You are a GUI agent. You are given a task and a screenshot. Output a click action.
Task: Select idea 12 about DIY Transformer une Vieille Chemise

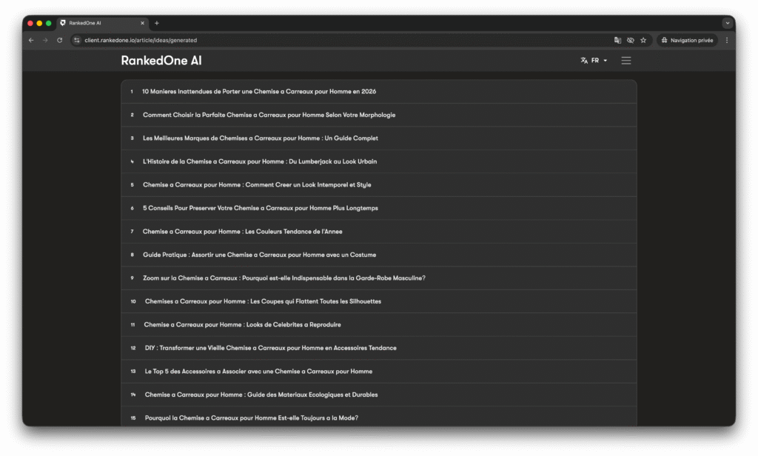point(270,348)
